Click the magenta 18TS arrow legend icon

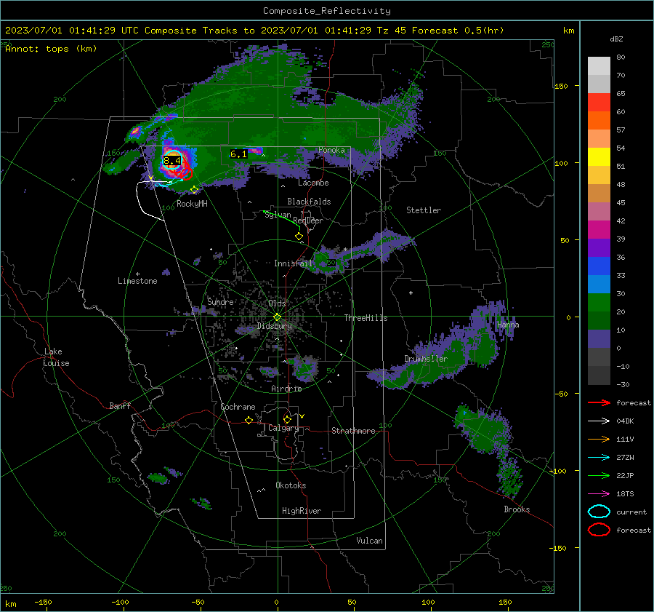599,494
